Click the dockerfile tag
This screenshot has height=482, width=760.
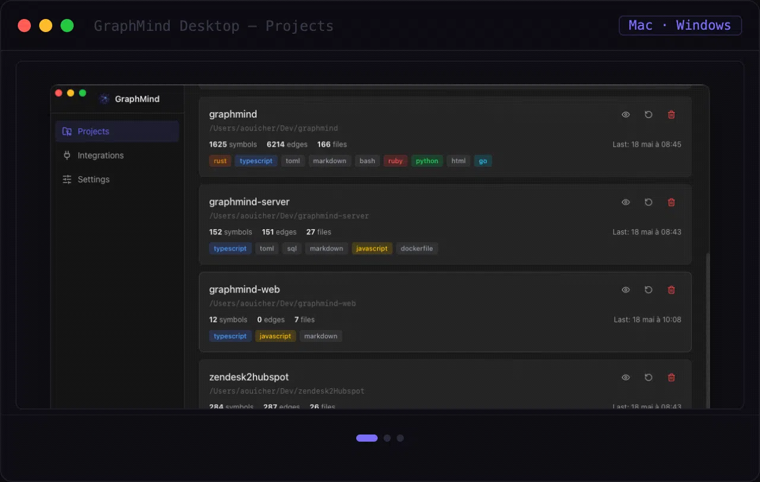click(x=417, y=249)
